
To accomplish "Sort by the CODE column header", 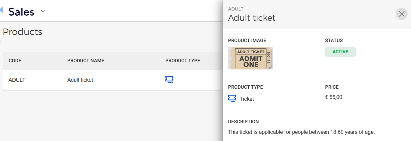I will pos(15,61).
